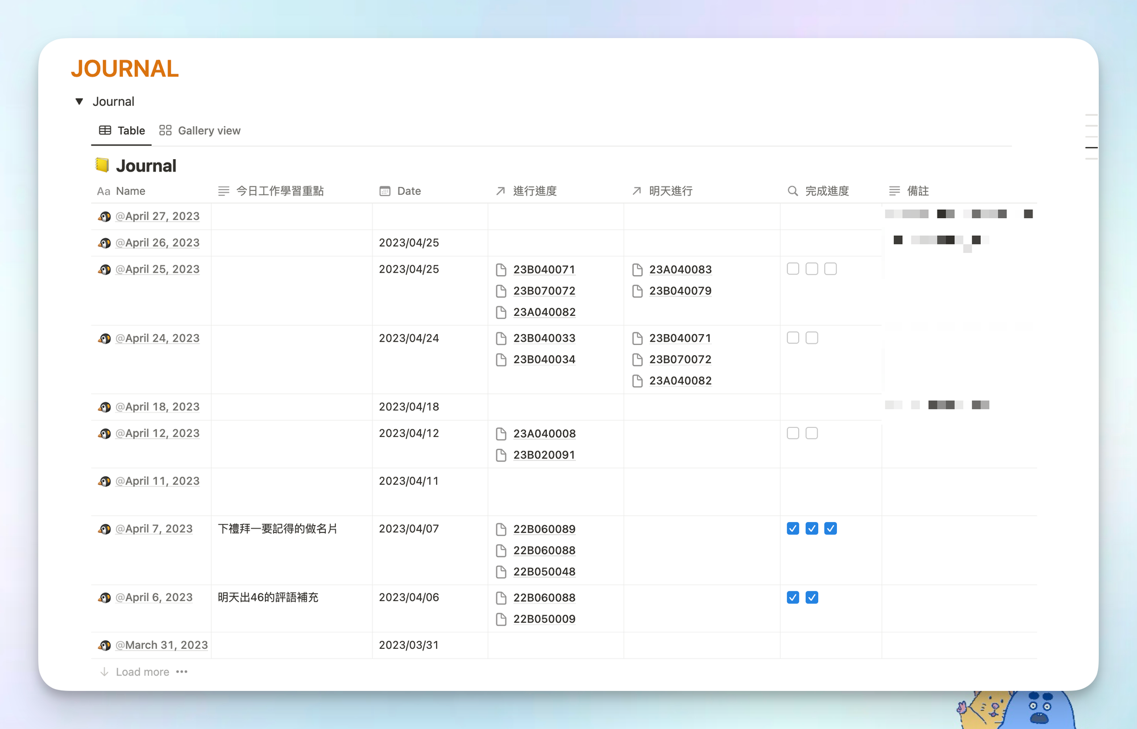Click Load more at table bottom
This screenshot has height=729, width=1137.
(142, 672)
